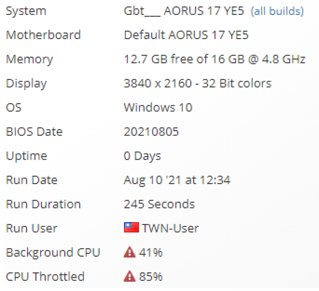Click the Background CPU warning triangle
Image resolution: width=319 pixels, height=291 pixels.
[x=130, y=252]
